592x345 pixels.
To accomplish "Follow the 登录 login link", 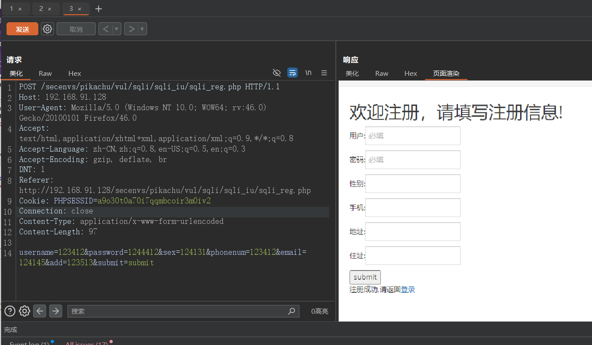I will [408, 290].
